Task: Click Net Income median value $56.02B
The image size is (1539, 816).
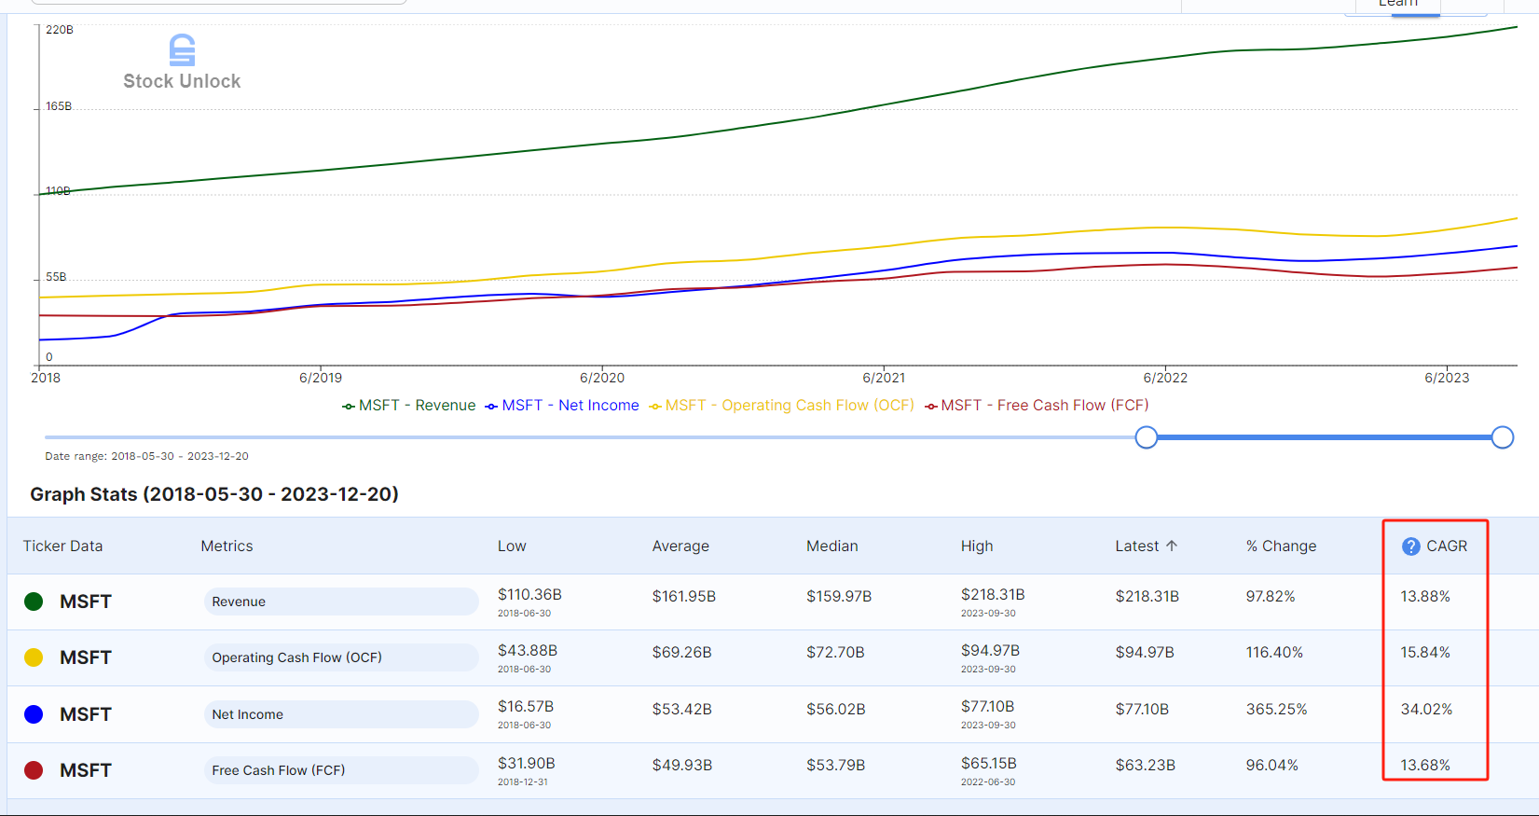Action: tap(836, 709)
